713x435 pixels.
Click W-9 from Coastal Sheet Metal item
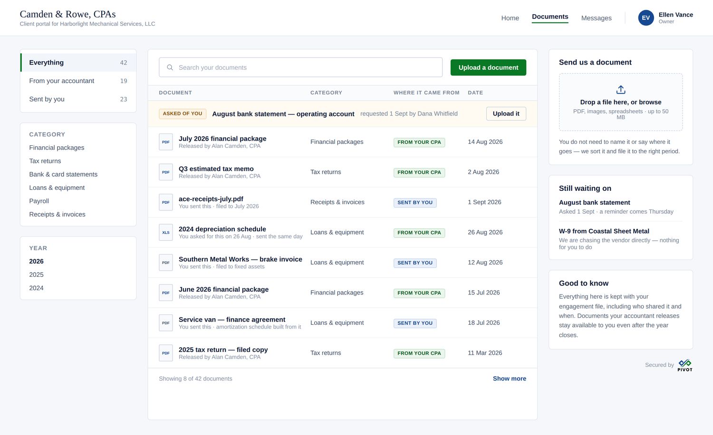(x=604, y=231)
